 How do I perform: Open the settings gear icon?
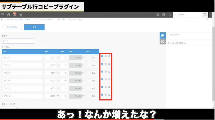pos(158,15)
